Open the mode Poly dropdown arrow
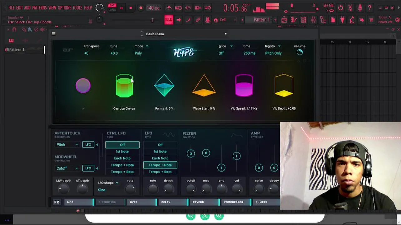The width and height of the screenshot is (401, 225). pos(147,46)
